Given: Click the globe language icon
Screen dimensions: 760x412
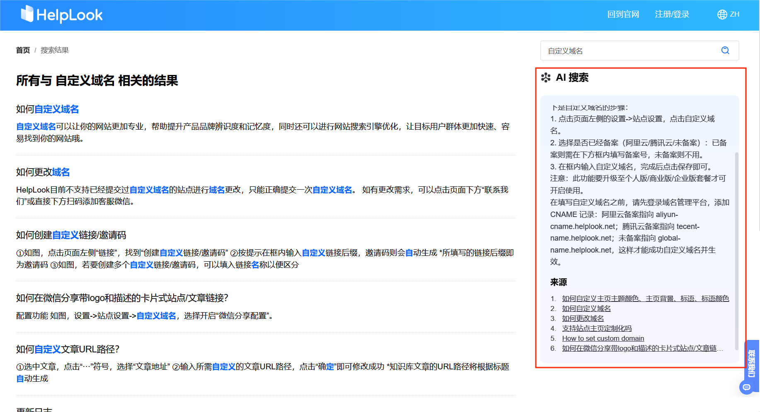Looking at the screenshot, I should click(x=722, y=14).
